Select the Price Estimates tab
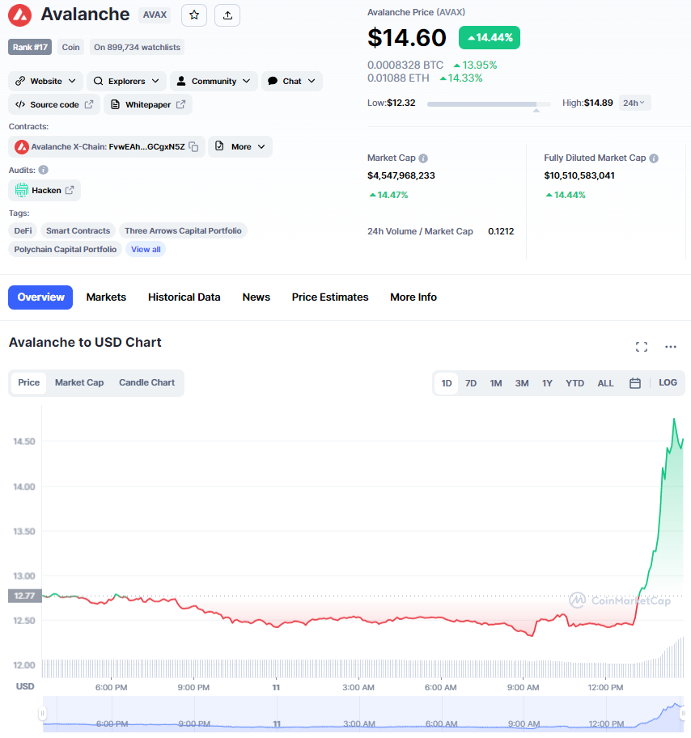This screenshot has height=738, width=691. point(330,297)
